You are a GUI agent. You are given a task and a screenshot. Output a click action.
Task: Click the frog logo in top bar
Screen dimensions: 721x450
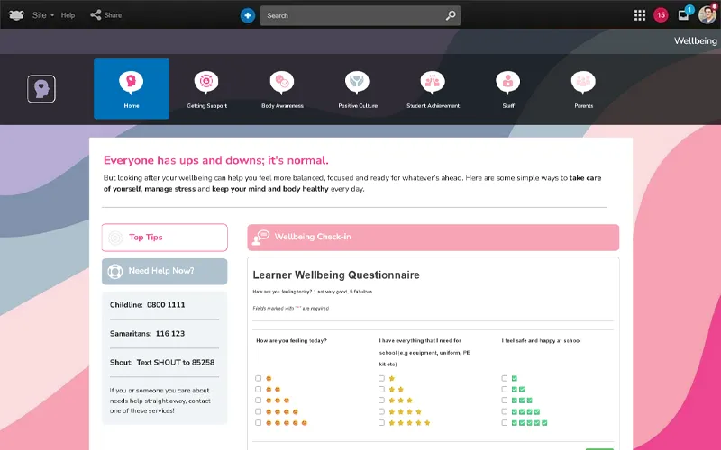coord(16,15)
